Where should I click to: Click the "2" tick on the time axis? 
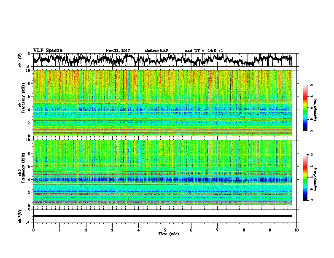pos(86,230)
